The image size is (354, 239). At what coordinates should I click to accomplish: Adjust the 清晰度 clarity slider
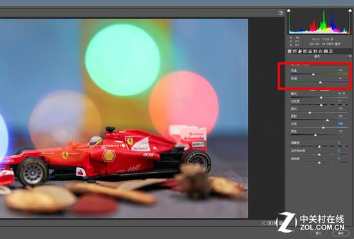[x=319, y=146]
